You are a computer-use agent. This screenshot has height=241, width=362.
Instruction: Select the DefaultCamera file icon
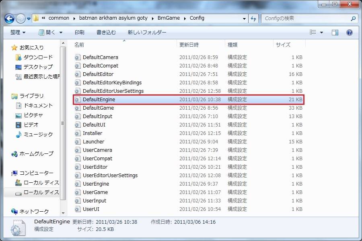point(78,57)
